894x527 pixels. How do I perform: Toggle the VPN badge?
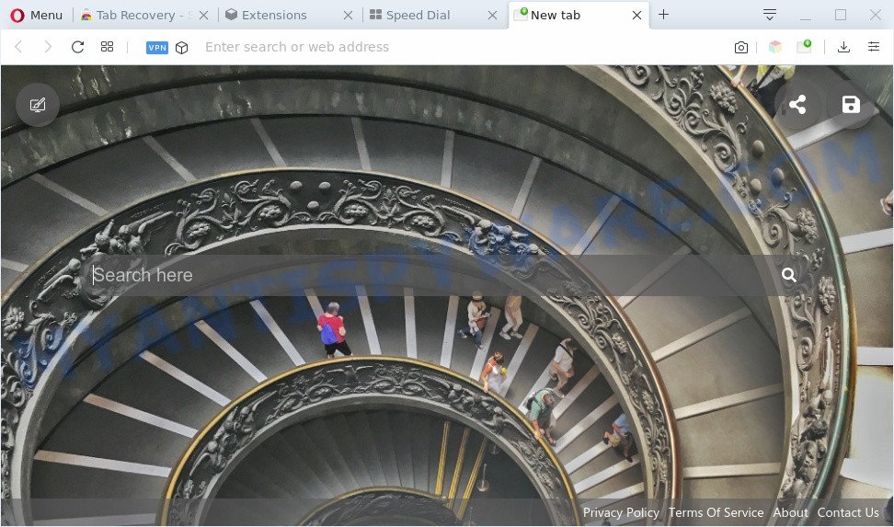[156, 47]
